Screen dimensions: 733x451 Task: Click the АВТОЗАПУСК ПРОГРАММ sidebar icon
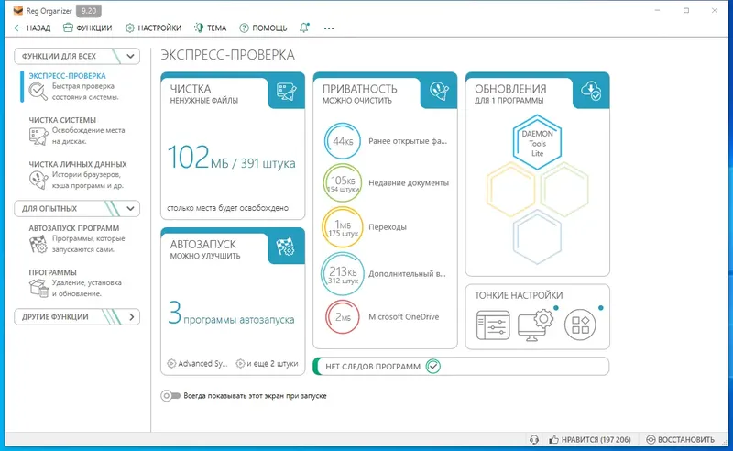(x=38, y=244)
